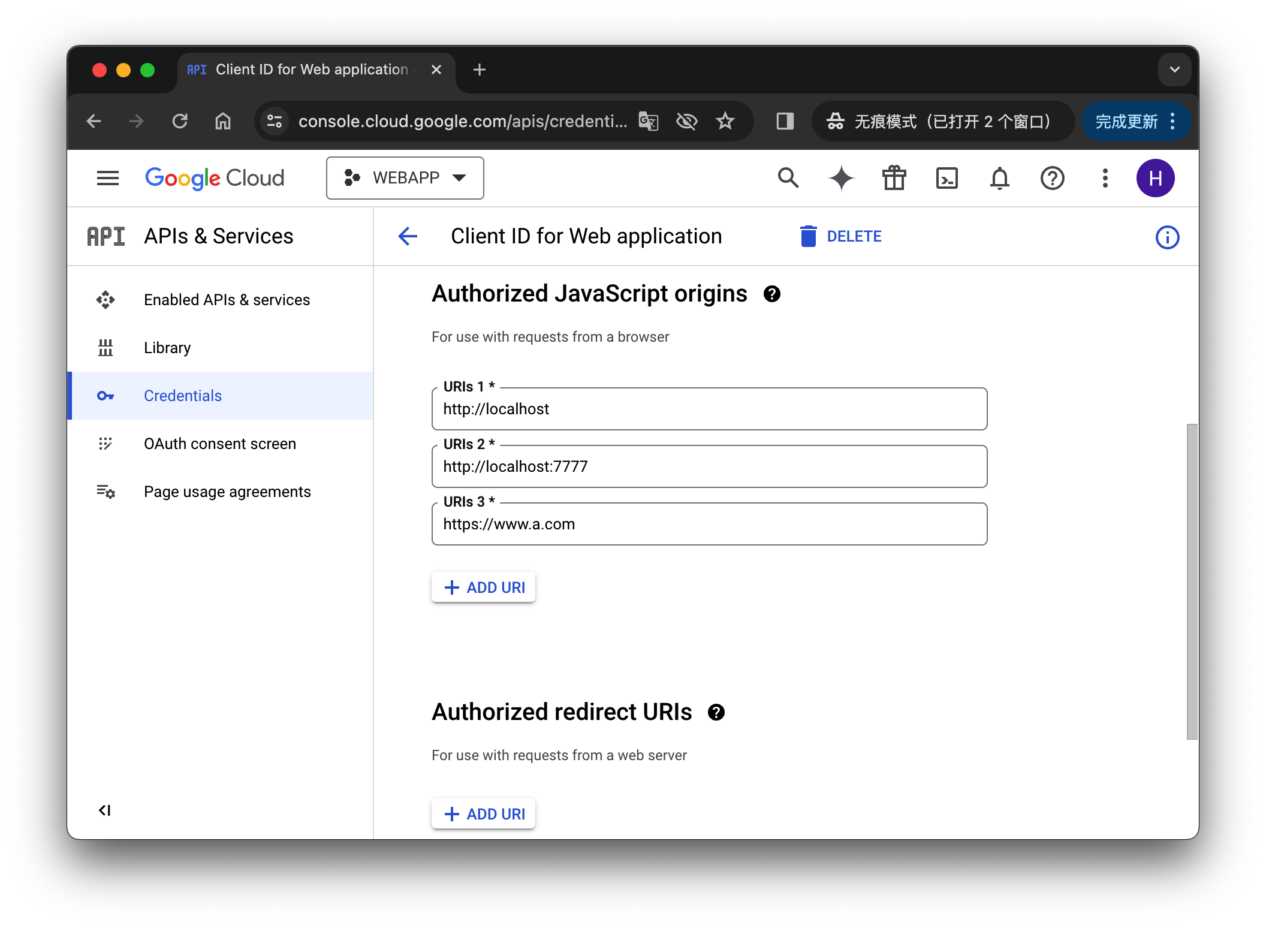Open the Gemini AI assistant sparkle icon
Screen dimensions: 1266x928
(841, 178)
